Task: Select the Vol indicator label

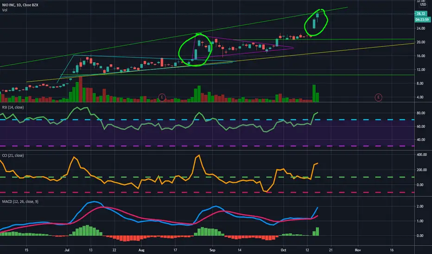Action: pos(5,10)
